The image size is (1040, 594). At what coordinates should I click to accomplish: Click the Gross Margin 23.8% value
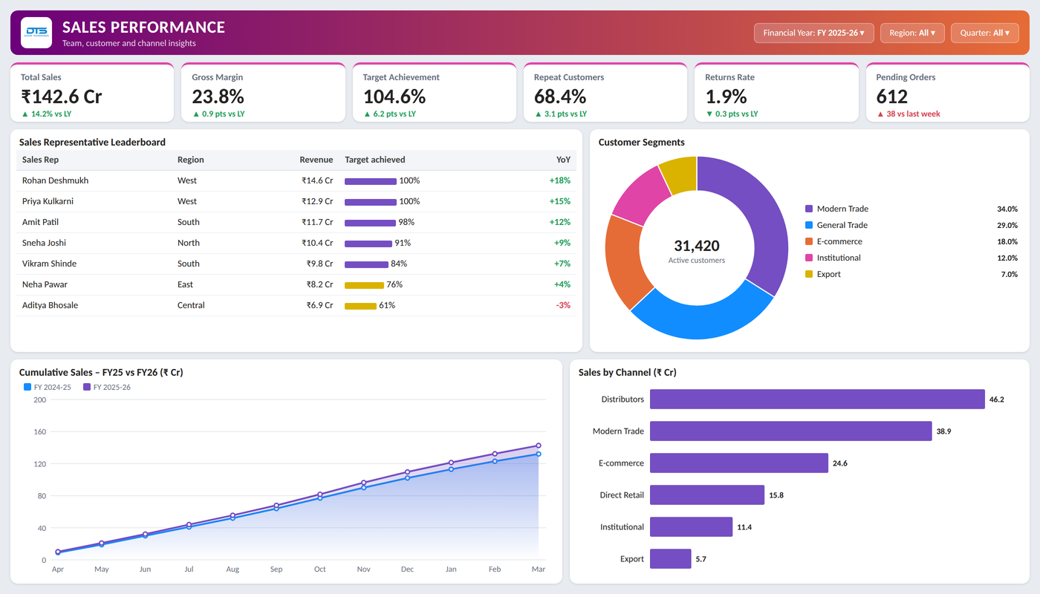[x=218, y=97]
